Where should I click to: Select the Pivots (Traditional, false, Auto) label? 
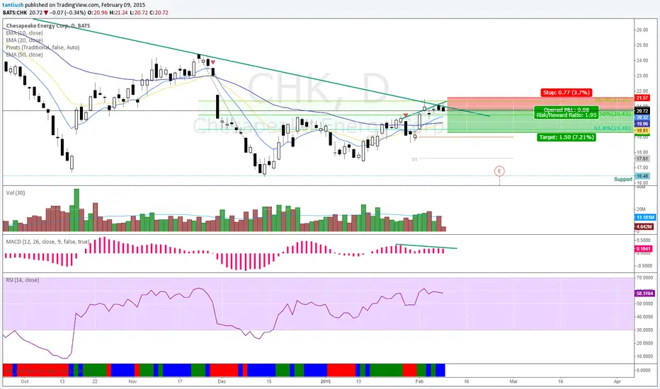(42, 47)
